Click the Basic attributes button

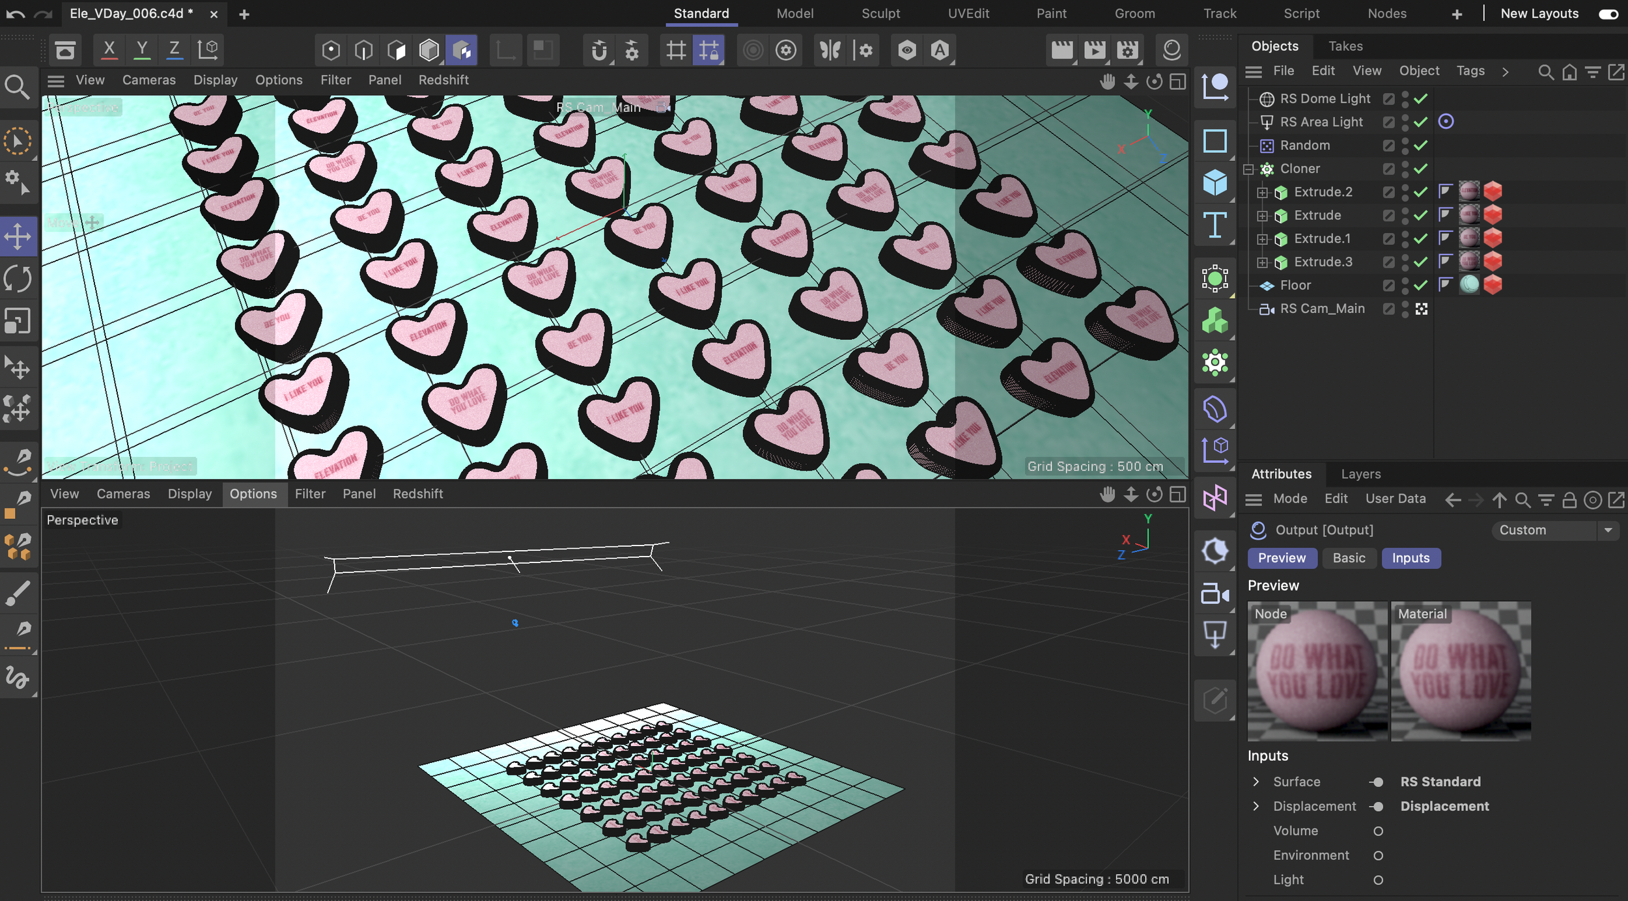[1349, 558]
